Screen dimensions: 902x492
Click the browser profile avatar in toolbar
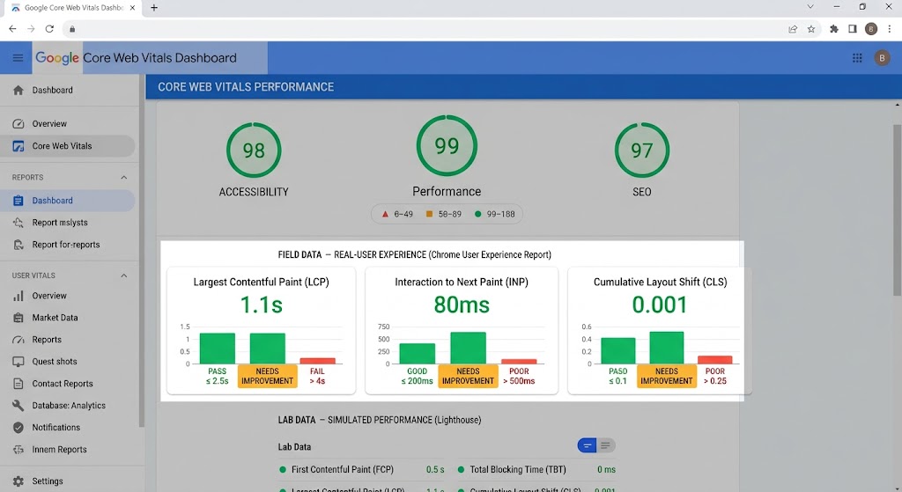(x=871, y=29)
